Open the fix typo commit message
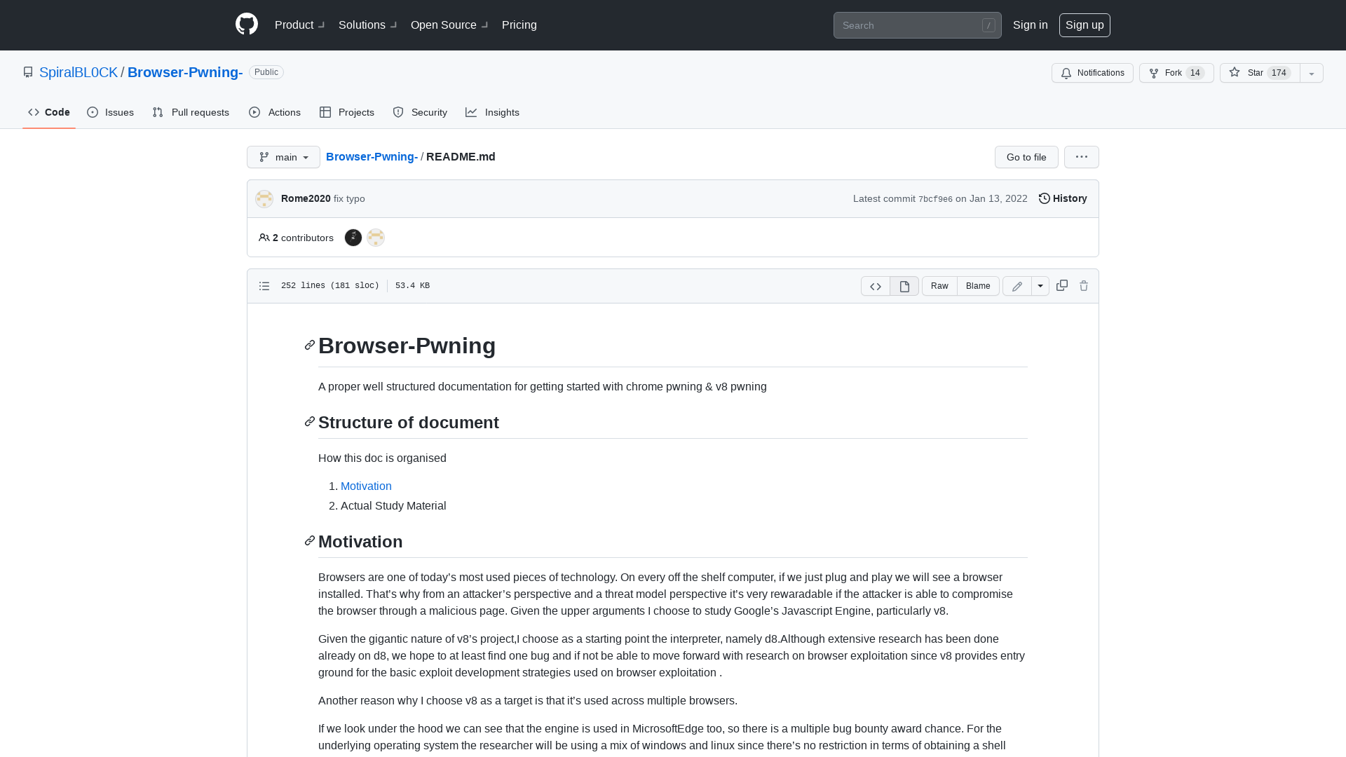 point(349,198)
